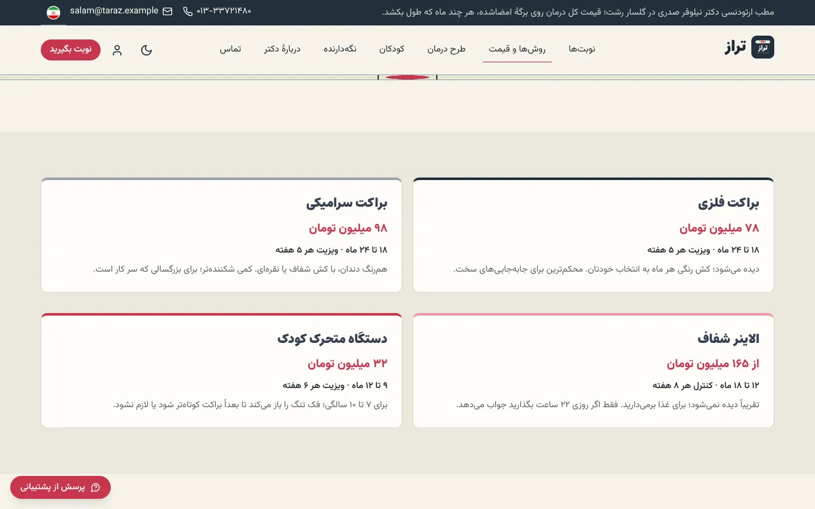Screen dimensions: 815x509
Task: Call the number ۰۱۳-۳۳۷۲۱۴۸۰
Action: 224,11
